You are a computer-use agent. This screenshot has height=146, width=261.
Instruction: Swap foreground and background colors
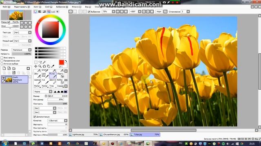[x=66, y=61]
